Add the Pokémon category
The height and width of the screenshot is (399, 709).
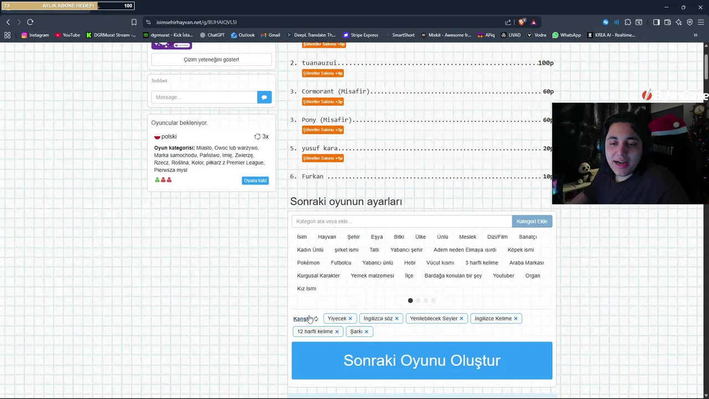point(308,263)
